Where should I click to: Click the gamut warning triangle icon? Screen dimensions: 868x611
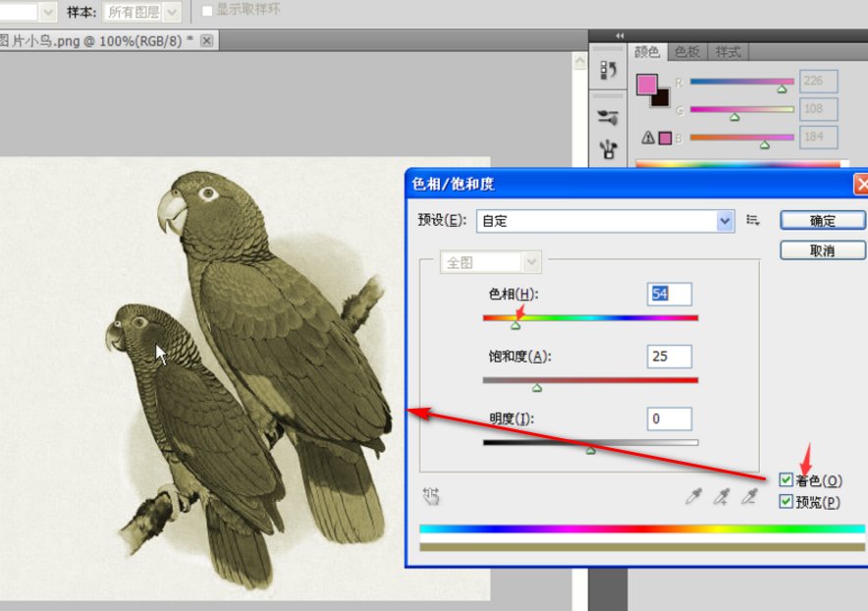pos(647,138)
